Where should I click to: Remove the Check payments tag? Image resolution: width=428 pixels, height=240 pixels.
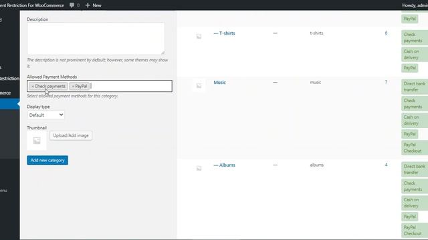pos(33,86)
